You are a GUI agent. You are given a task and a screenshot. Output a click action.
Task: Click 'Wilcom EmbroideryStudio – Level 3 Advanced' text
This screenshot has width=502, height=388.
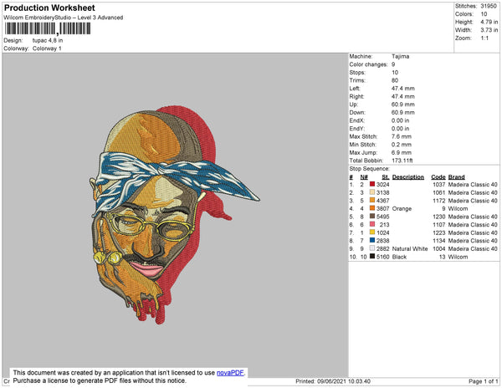(x=64, y=18)
